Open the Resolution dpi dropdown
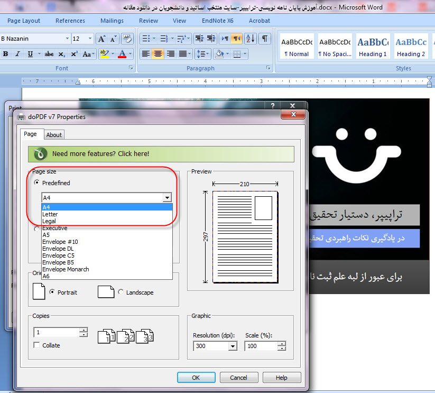Image resolution: width=435 pixels, height=393 pixels. tap(233, 346)
